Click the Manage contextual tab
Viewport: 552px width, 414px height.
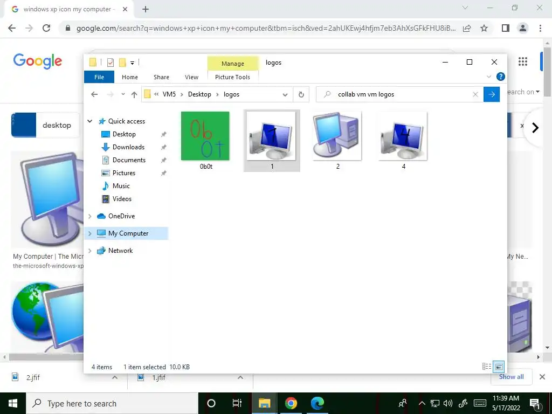click(233, 64)
